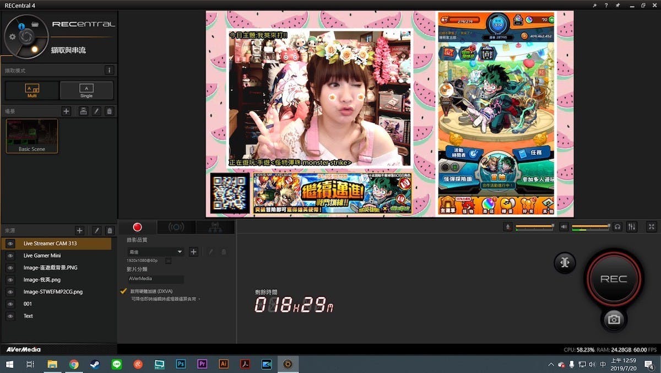Click the webcam overlay in the preview

click(x=320, y=98)
